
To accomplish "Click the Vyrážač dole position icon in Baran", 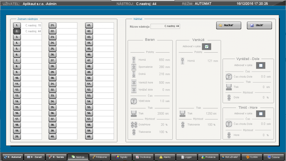I will tap(134, 90).
